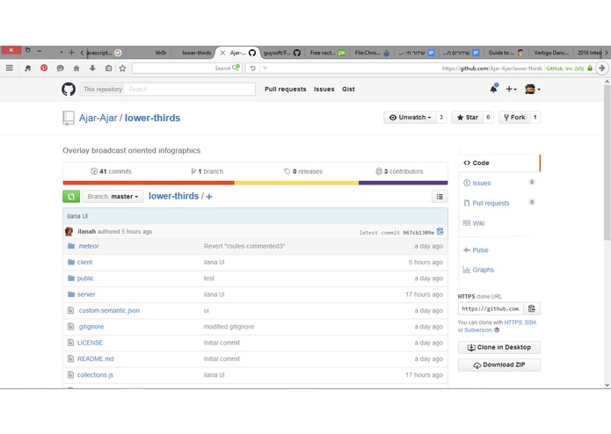Screen dimensions: 611x434
Task: Open the .gitignore file
Action: coord(91,327)
